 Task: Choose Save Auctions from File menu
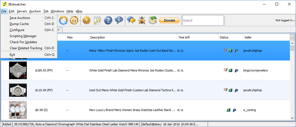tap(29, 18)
